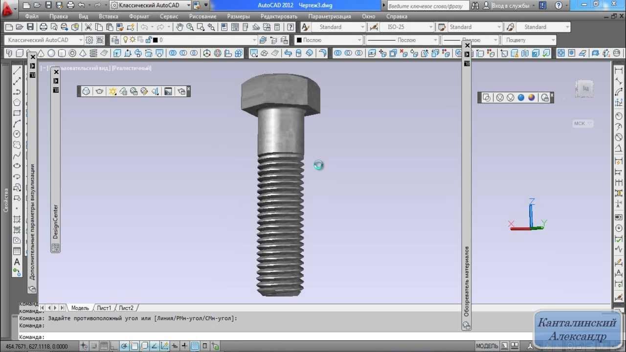Screen dimensions: 626x352
Task: Open the Правка menu
Action: coord(58,16)
